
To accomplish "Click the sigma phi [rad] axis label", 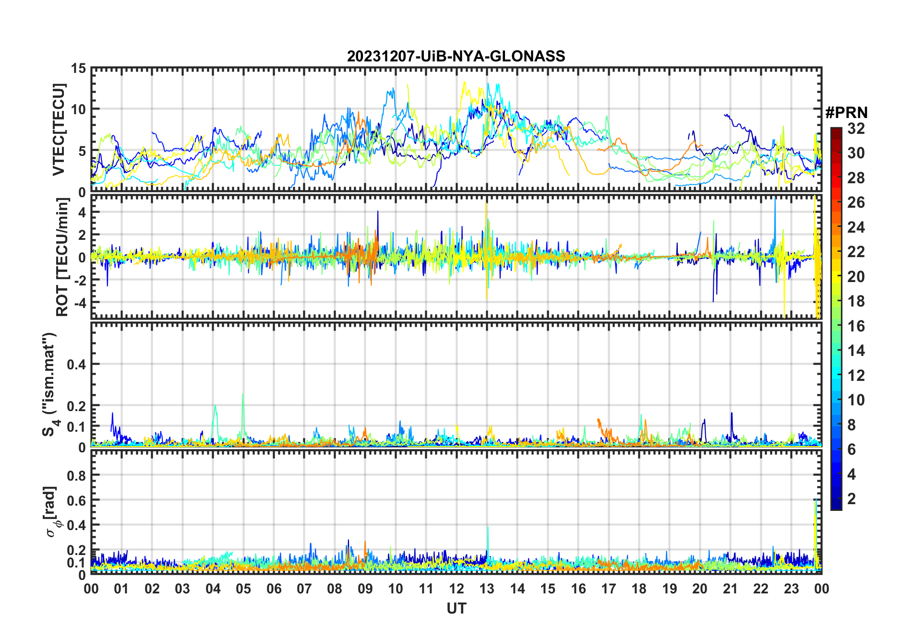I will pos(52,512).
